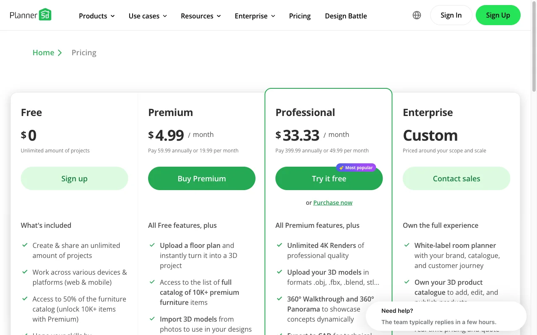Expand the Use cases menu
This screenshot has height=335, width=537.
point(148,16)
